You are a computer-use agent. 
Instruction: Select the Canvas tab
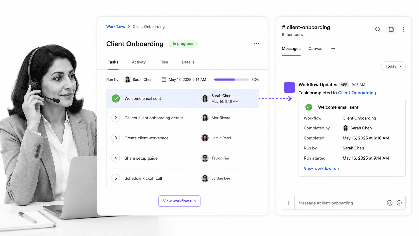coord(315,49)
